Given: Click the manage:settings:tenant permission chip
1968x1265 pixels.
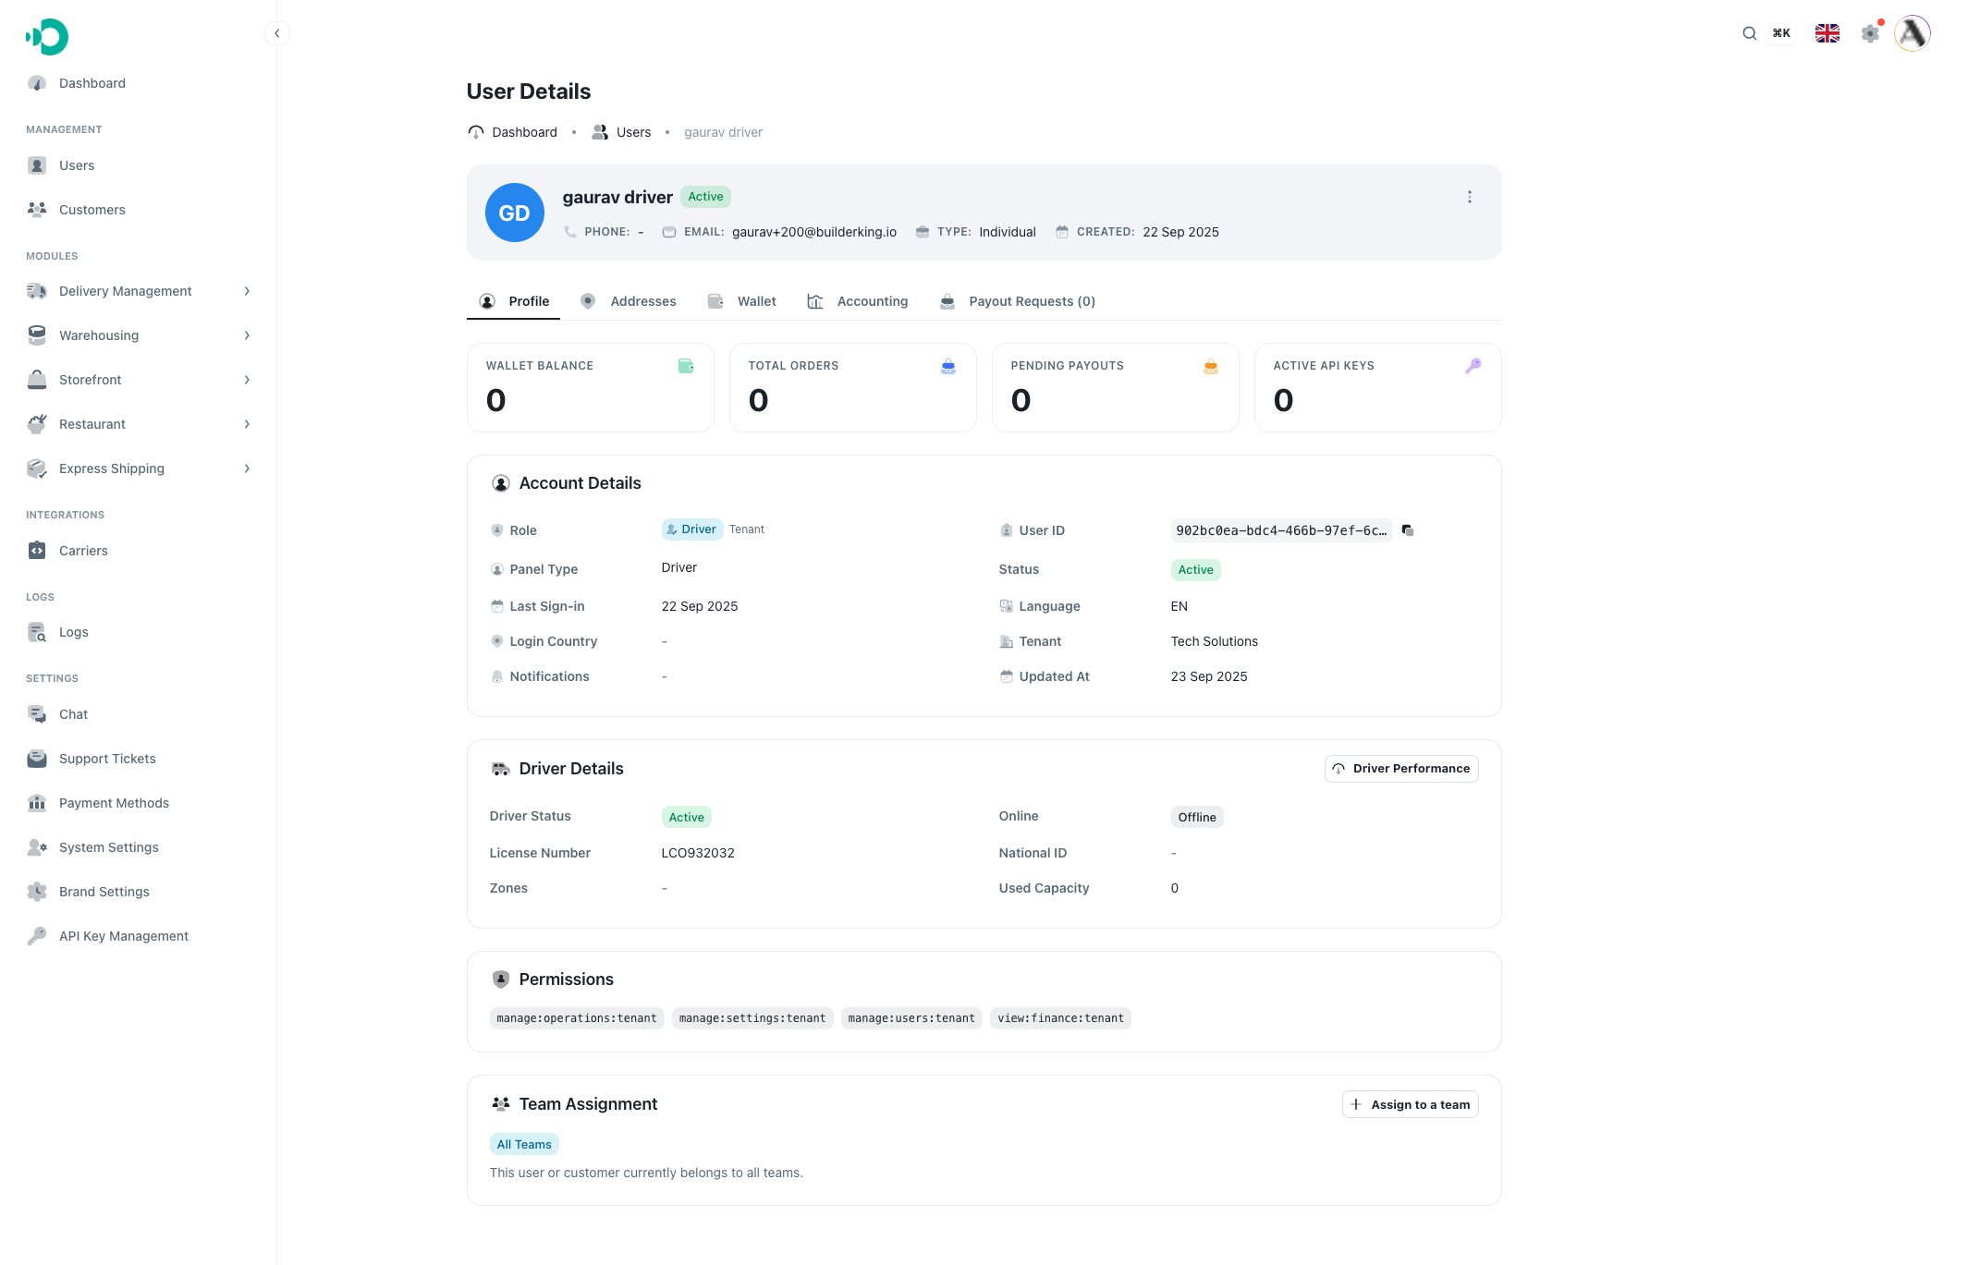Looking at the screenshot, I should tap(752, 1018).
